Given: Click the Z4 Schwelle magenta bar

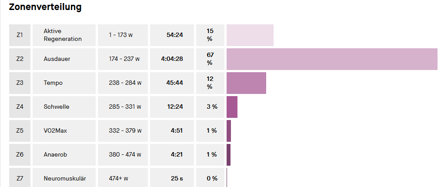Looking at the screenshot, I should point(232,107).
